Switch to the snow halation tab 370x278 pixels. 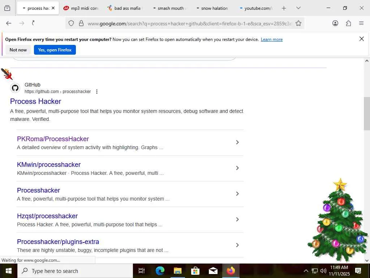click(212, 8)
